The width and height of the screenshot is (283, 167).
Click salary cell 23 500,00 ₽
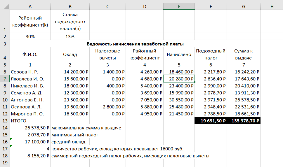70,100
